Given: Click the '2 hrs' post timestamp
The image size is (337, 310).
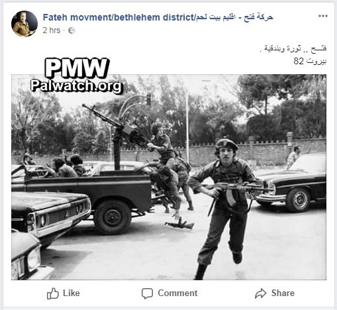Looking at the screenshot, I should click(x=52, y=30).
